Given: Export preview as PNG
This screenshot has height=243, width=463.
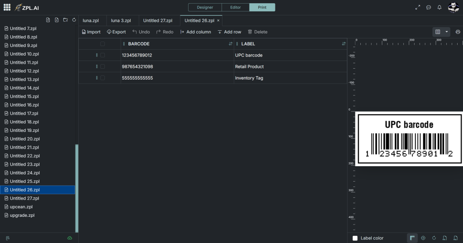Looking at the screenshot, I should 456,238.
